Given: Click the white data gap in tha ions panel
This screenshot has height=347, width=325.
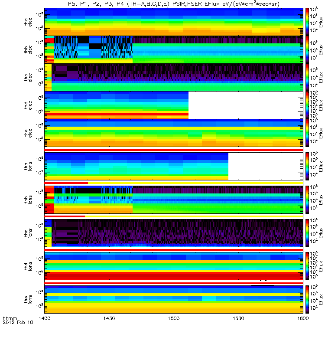Looking at the screenshot, I should click(266, 166).
